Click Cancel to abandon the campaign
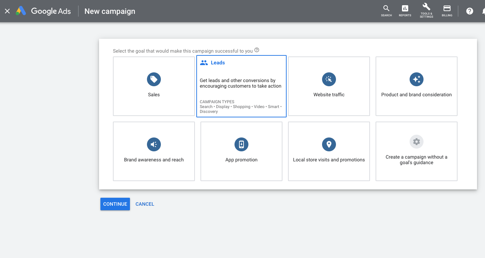Image resolution: width=485 pixels, height=258 pixels. pyautogui.click(x=145, y=204)
